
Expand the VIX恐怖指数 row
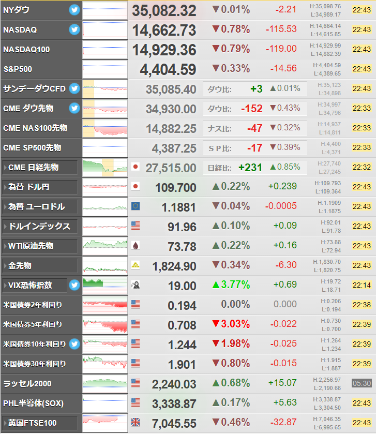click(x=35, y=286)
